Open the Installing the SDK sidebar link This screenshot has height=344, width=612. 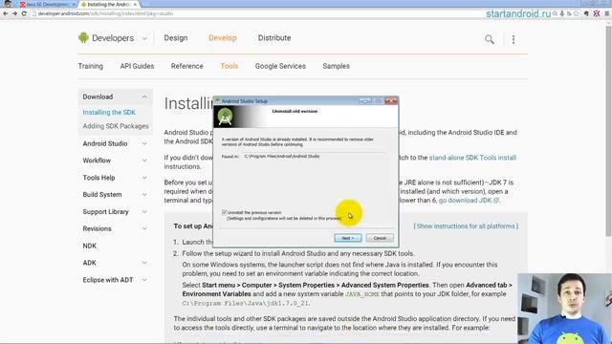point(109,113)
